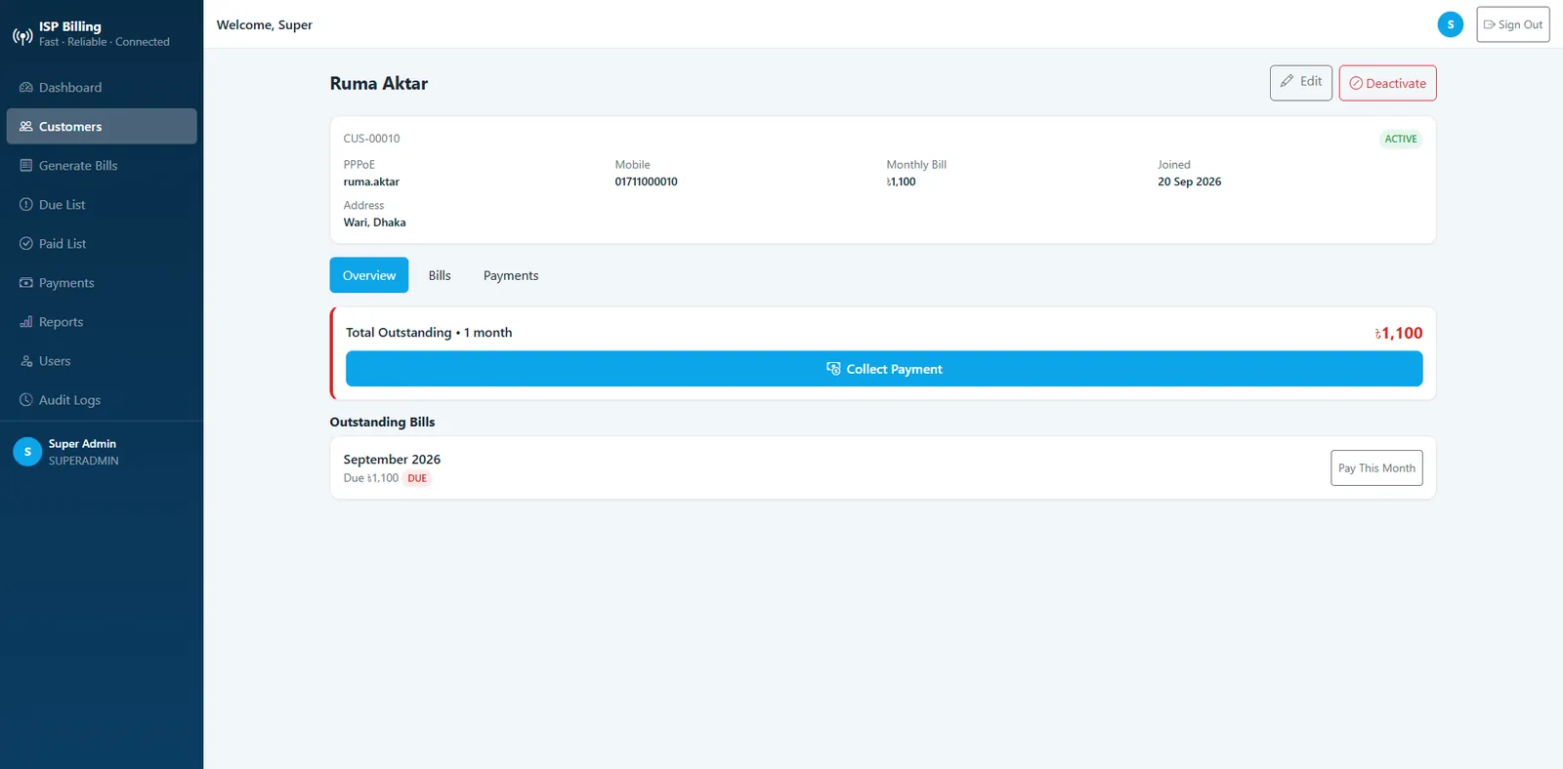
Task: Click the Collect Payment button
Action: tap(884, 369)
